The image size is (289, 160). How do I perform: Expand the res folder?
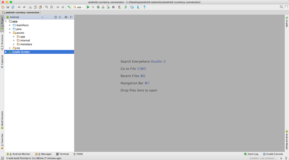point(10,48)
